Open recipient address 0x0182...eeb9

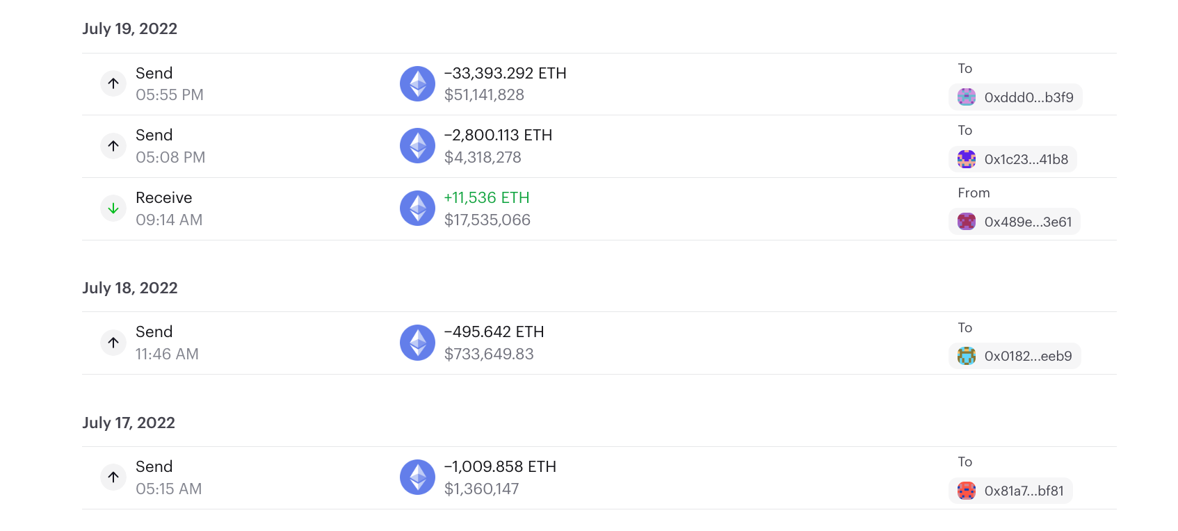tap(1015, 356)
